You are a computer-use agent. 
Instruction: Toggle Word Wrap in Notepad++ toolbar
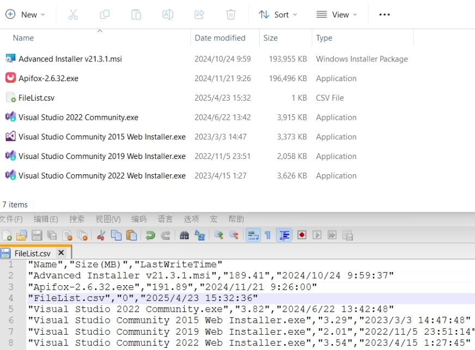[253, 235]
